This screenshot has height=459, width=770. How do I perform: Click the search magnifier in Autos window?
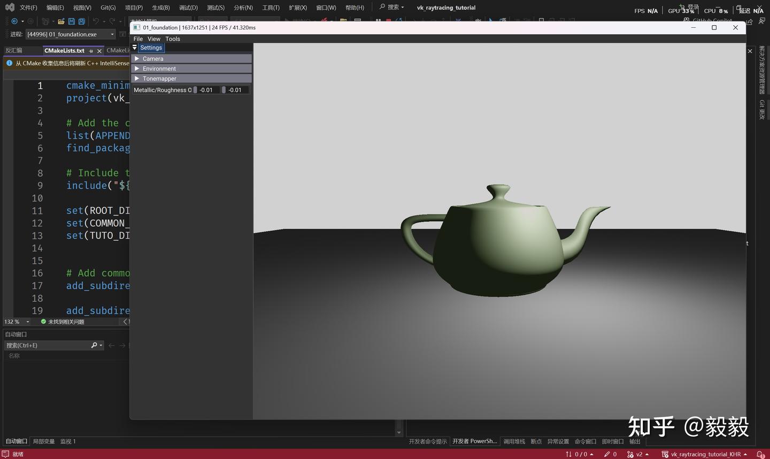point(94,345)
